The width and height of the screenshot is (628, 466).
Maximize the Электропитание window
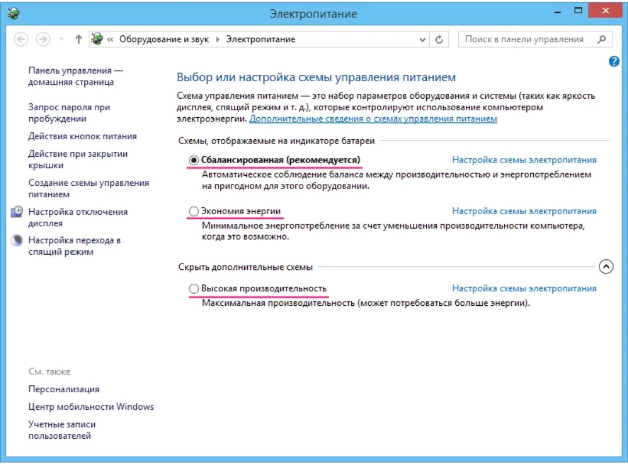578,11
